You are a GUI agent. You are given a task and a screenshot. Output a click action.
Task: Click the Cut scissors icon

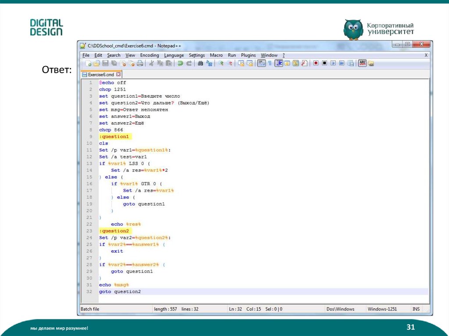tap(151, 64)
